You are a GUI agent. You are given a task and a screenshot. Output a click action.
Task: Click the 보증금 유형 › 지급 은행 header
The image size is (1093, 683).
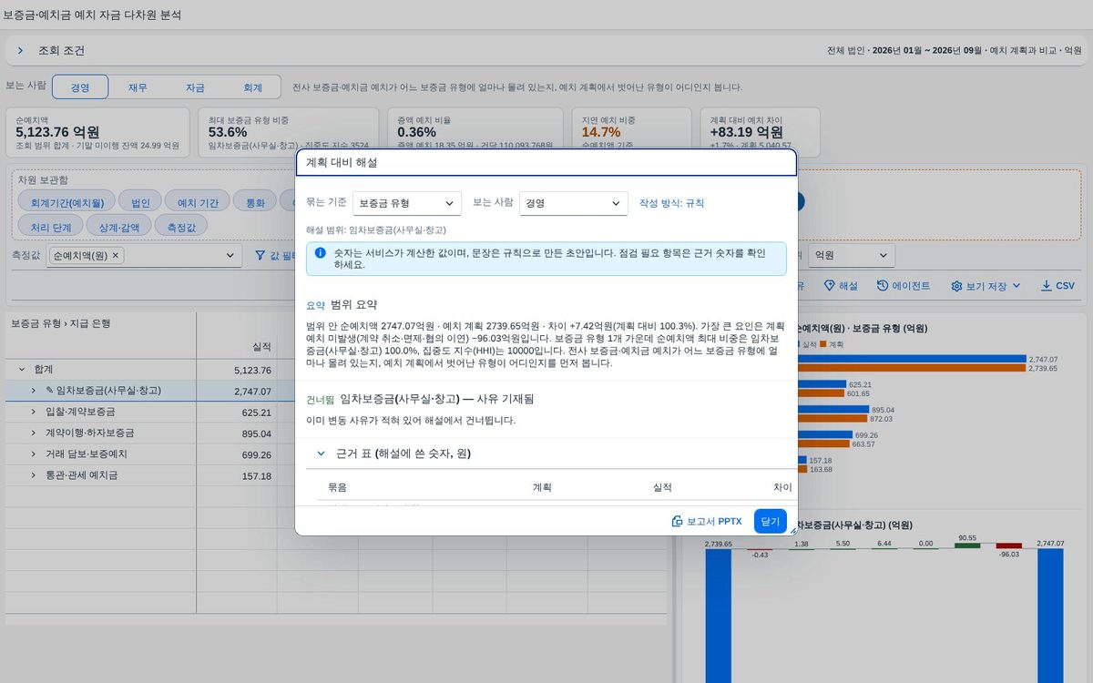(x=59, y=323)
